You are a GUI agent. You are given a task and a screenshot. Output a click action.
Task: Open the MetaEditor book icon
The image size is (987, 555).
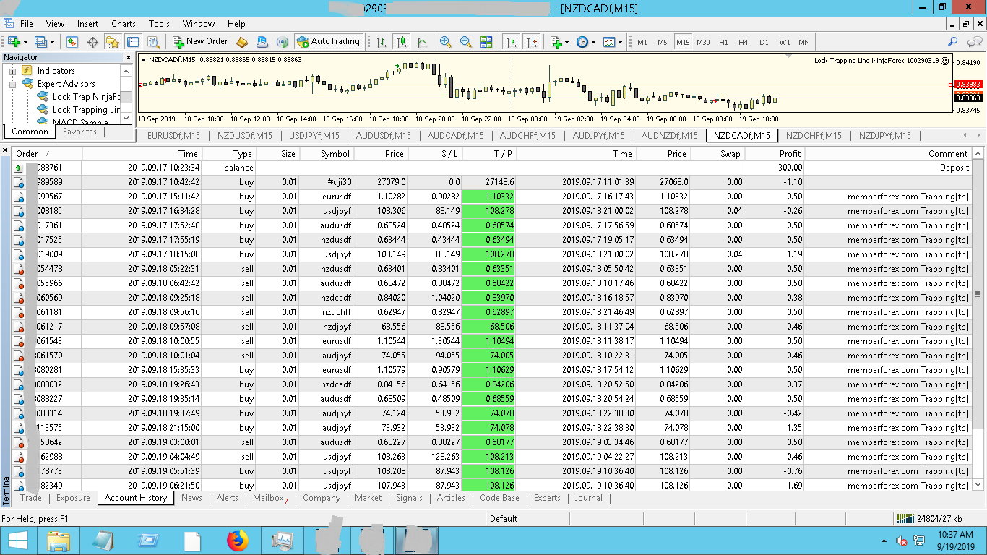click(x=243, y=42)
